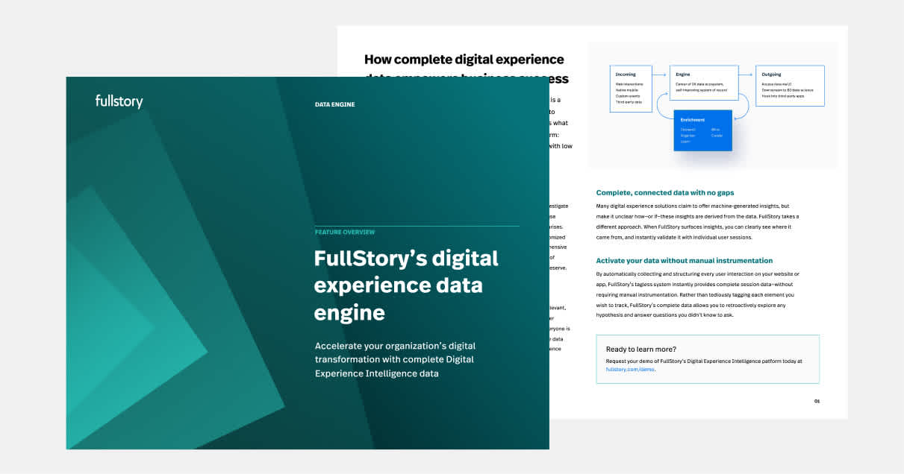Click the arrow from Engine to Outgoing
Viewport: 904px width, 474px height.
point(746,74)
